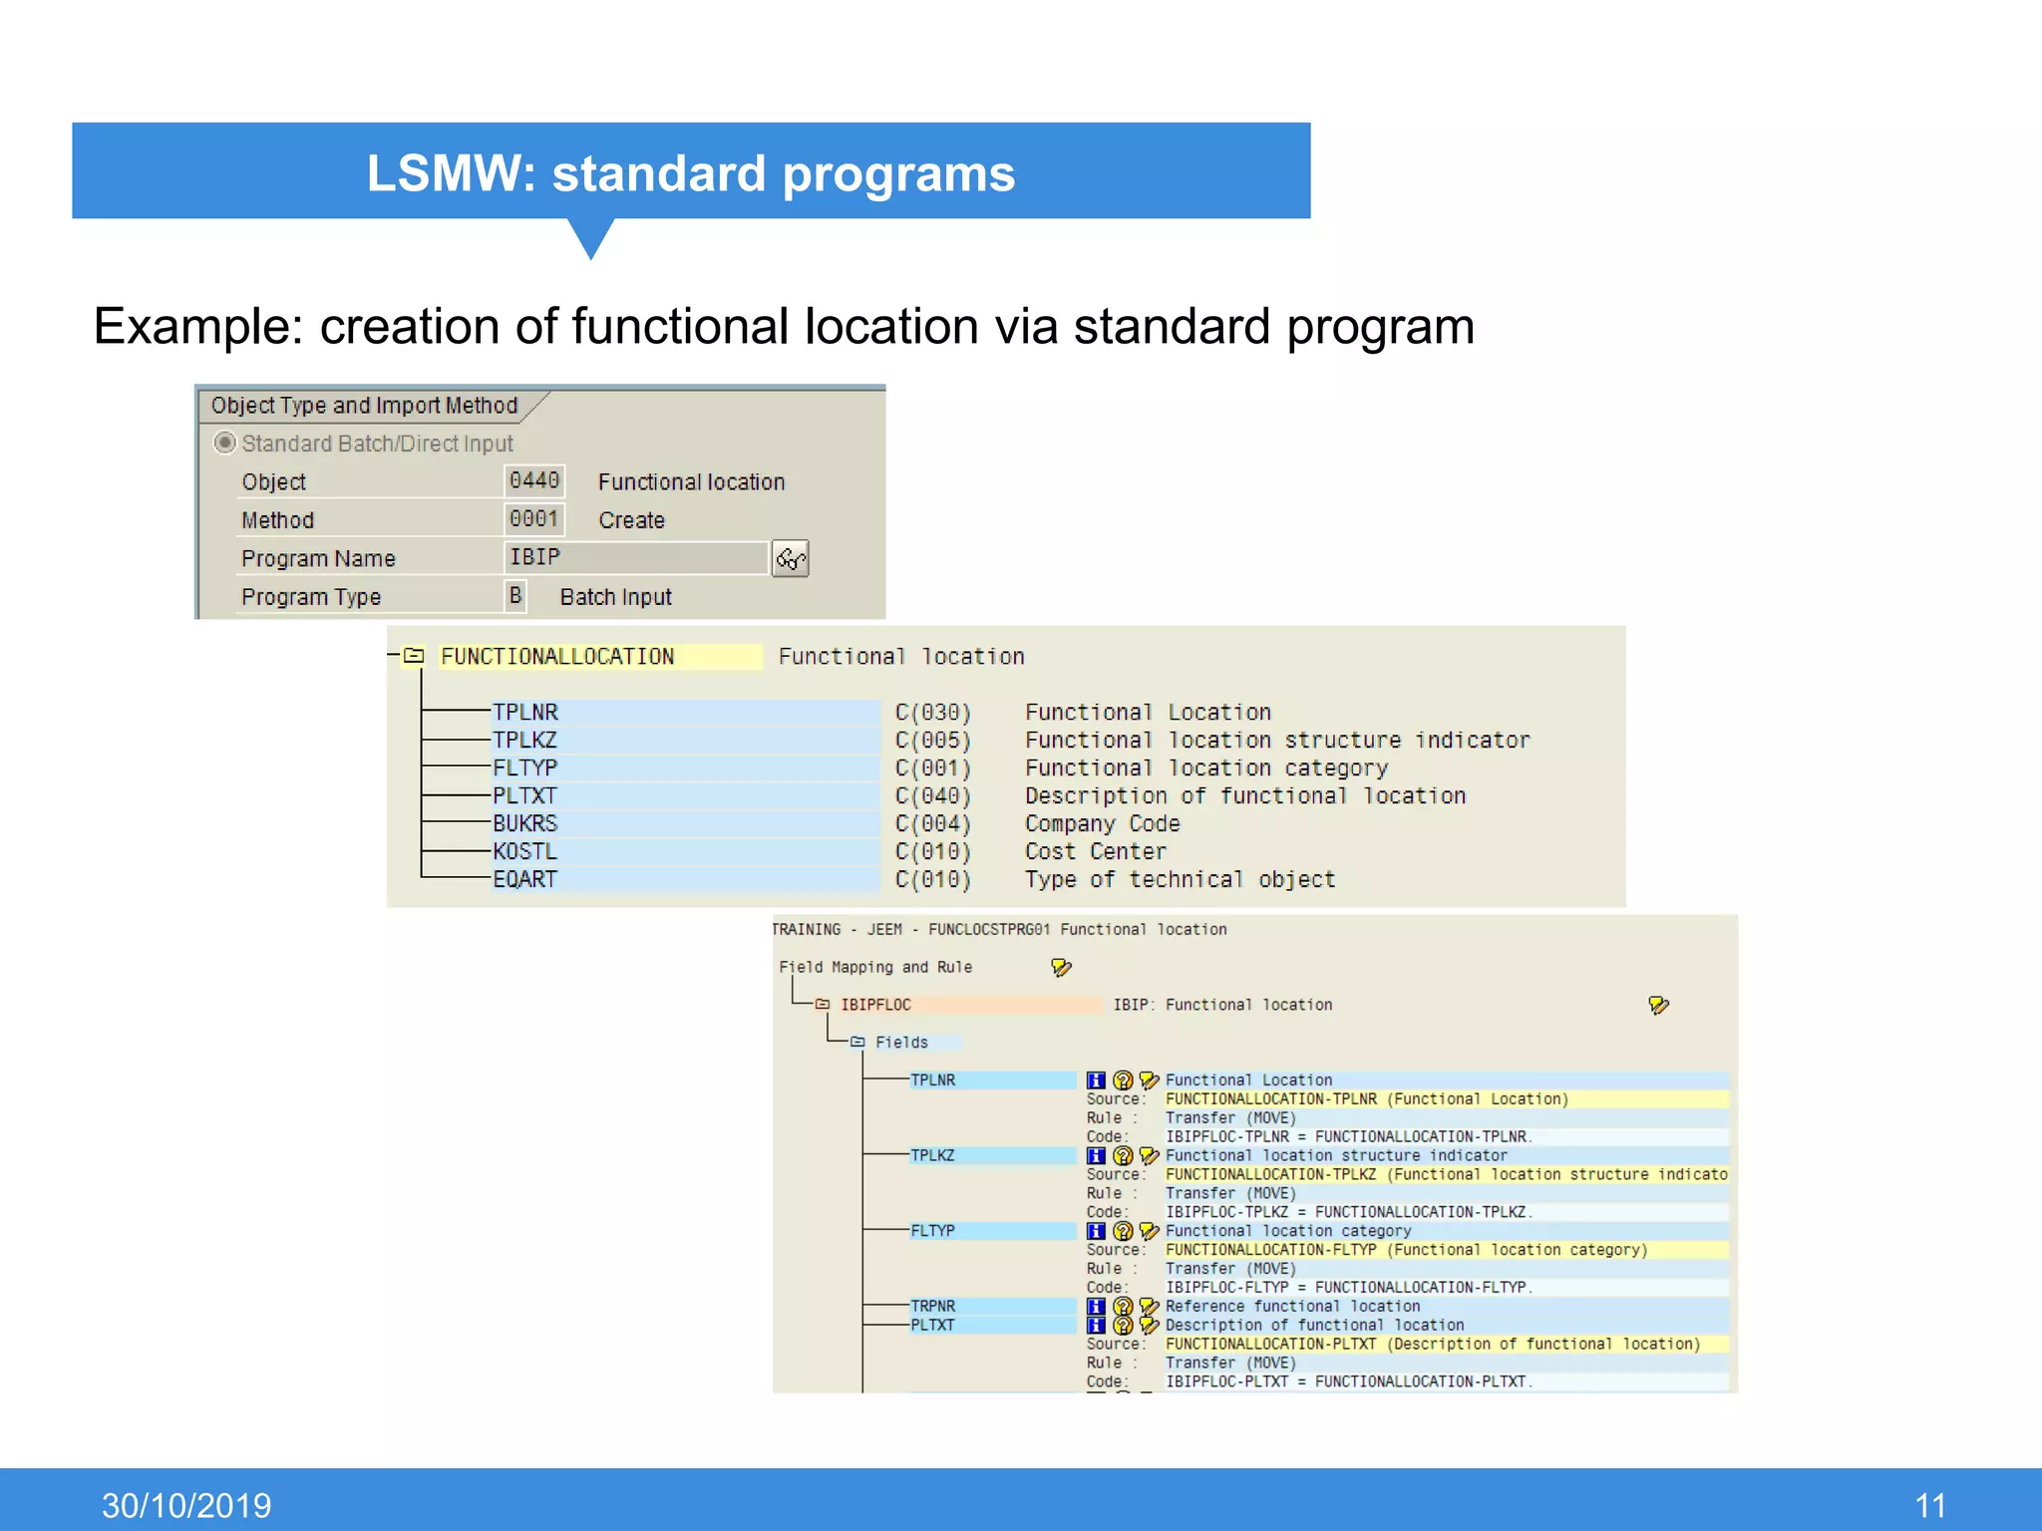This screenshot has width=2042, height=1531.
Task: Click the question mark icon on TPLKZ row
Action: coord(1123,1156)
